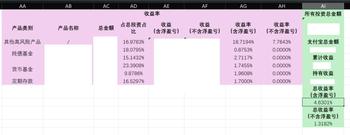Viewport: 350px width, 135px height.
Task: Click the 总金额 header cell
Action: (106, 28)
